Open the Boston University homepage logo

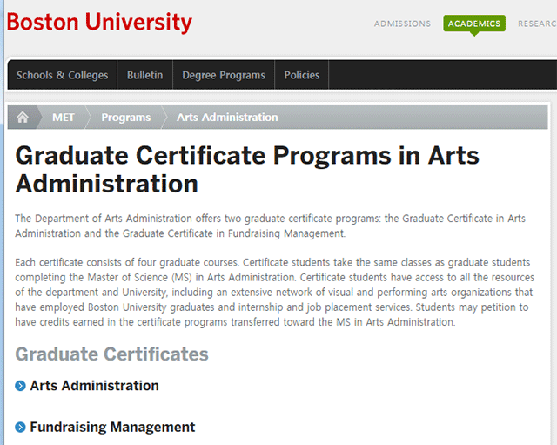[99, 23]
